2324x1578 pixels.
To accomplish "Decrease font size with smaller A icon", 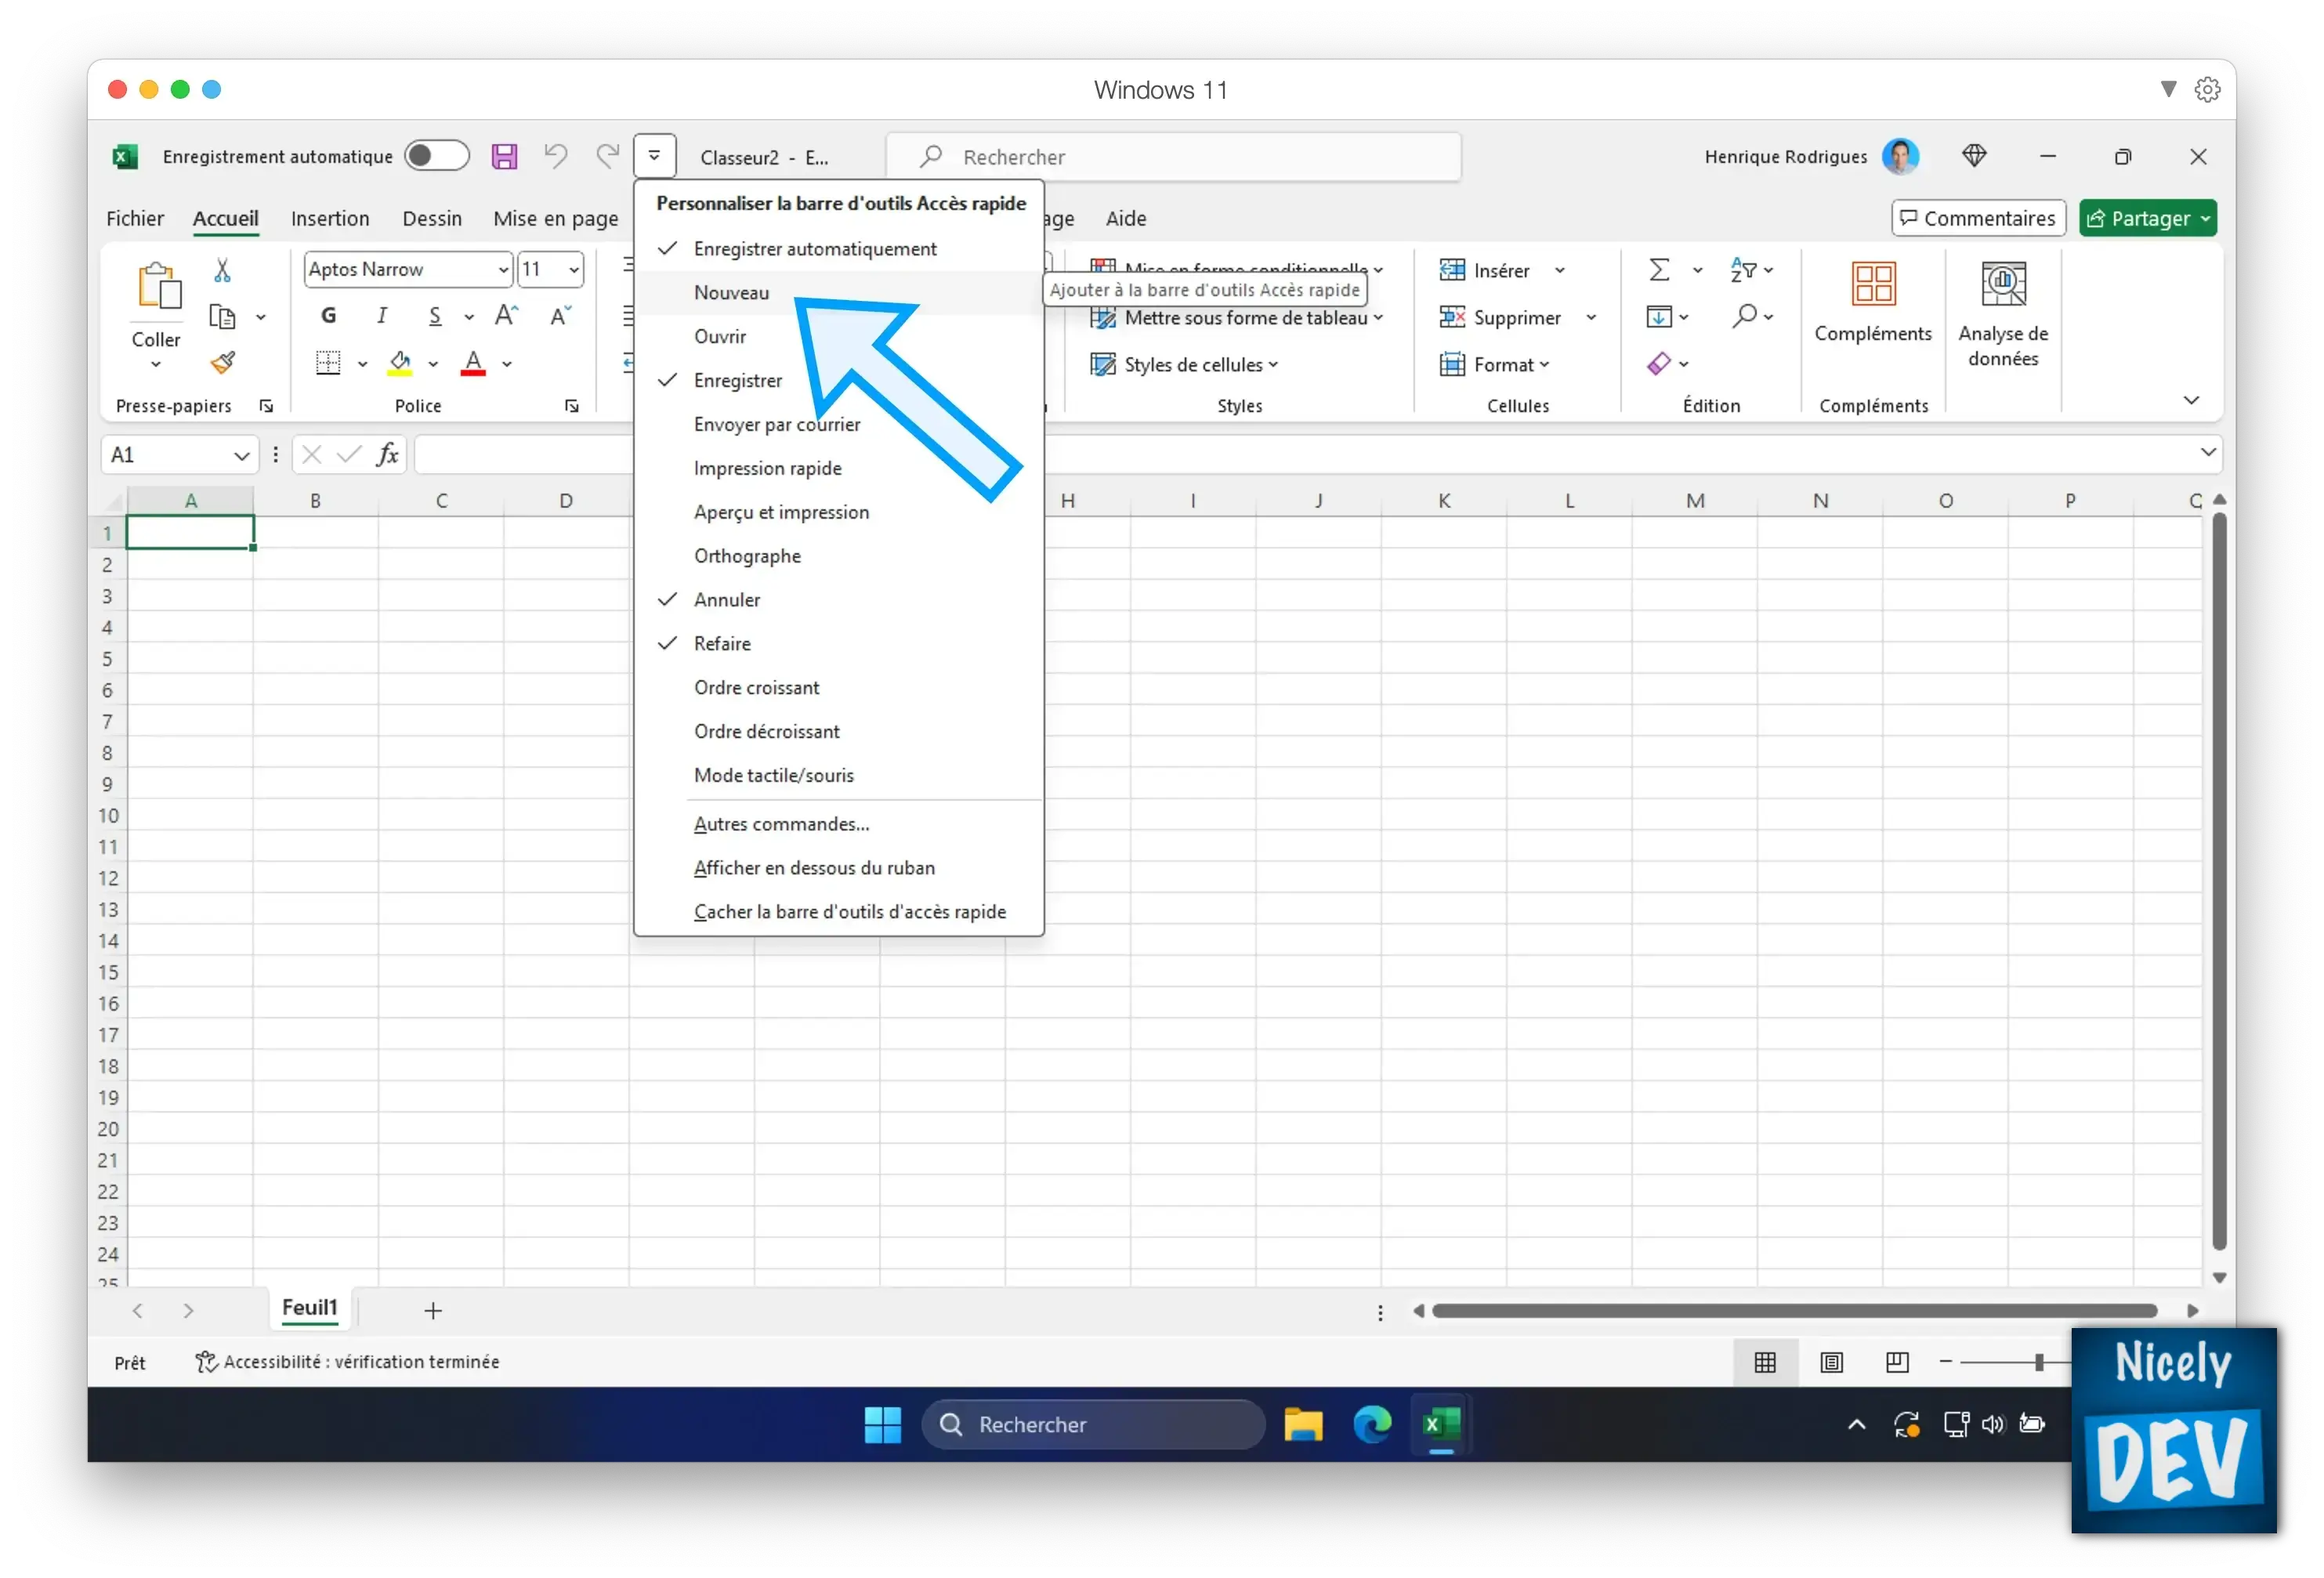I will [x=560, y=315].
